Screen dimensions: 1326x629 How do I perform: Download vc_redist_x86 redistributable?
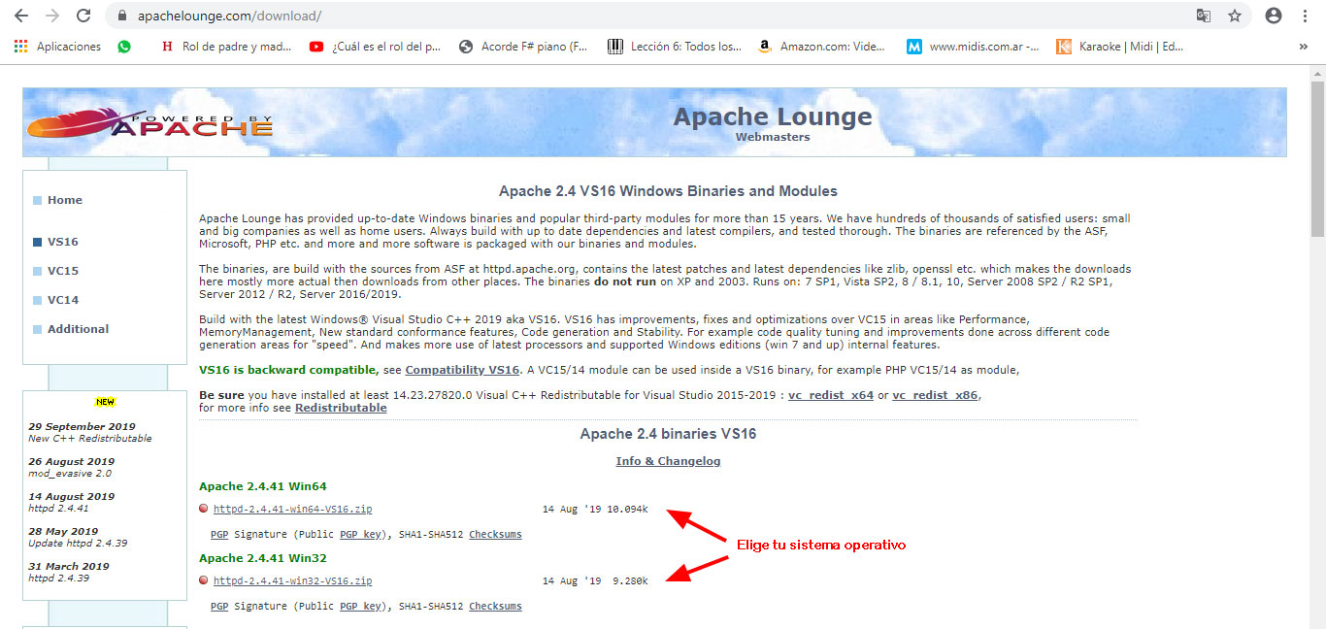(936, 395)
